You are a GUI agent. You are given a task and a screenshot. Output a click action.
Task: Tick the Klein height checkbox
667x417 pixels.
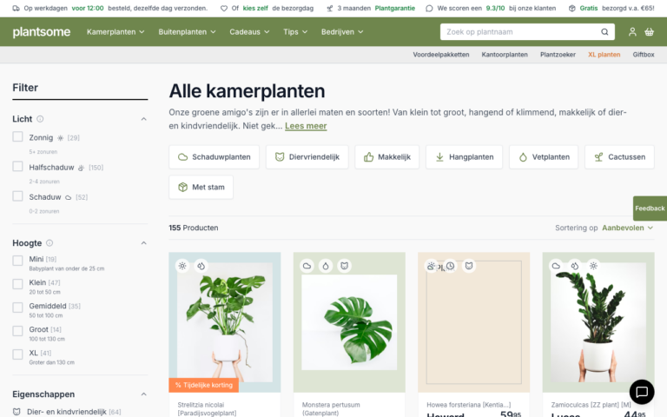(17, 284)
